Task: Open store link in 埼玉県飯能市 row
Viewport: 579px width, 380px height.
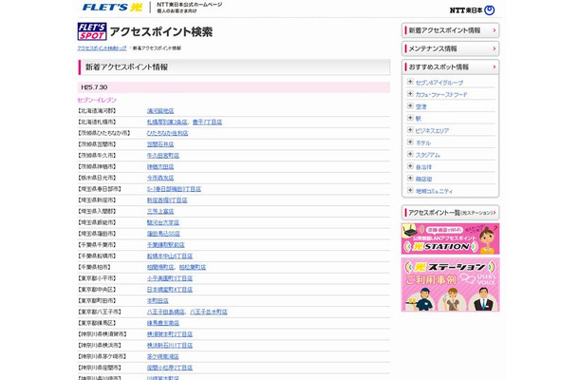Action: [x=163, y=222]
